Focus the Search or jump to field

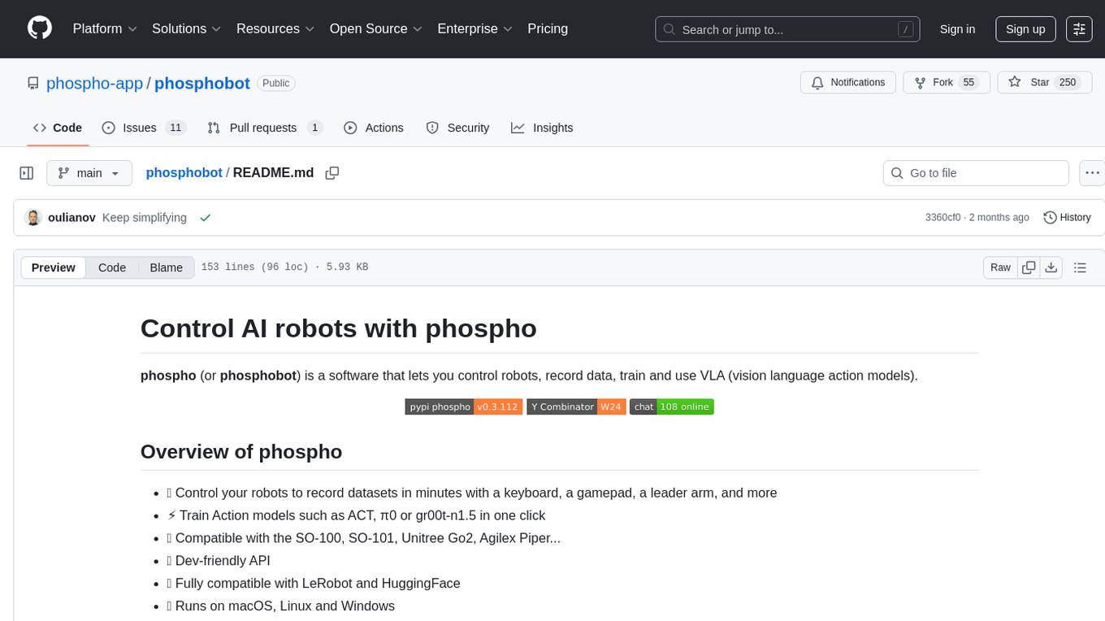(x=787, y=29)
